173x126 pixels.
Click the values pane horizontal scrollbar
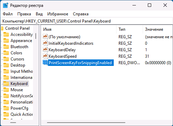86,123
